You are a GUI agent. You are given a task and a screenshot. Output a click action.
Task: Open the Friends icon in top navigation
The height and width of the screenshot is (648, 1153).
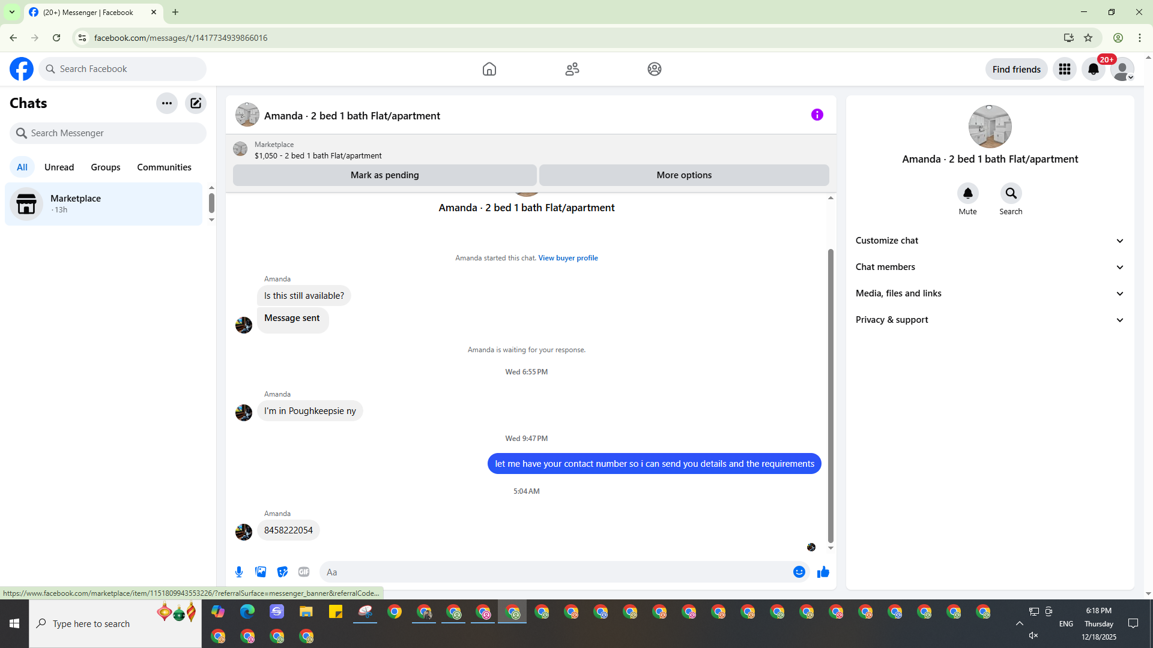click(572, 69)
